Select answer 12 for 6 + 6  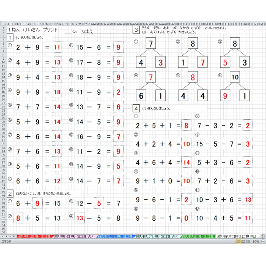pos(57,181)
